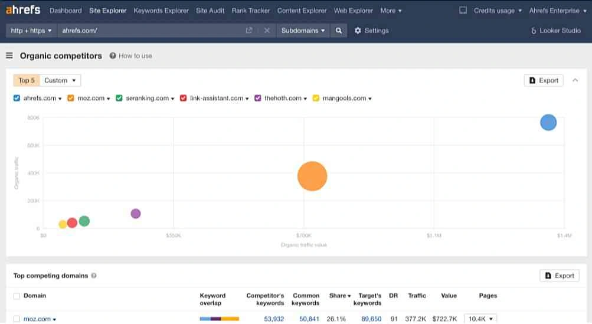Click the green seranking.com bubble
The width and height of the screenshot is (592, 324).
pyautogui.click(x=84, y=221)
